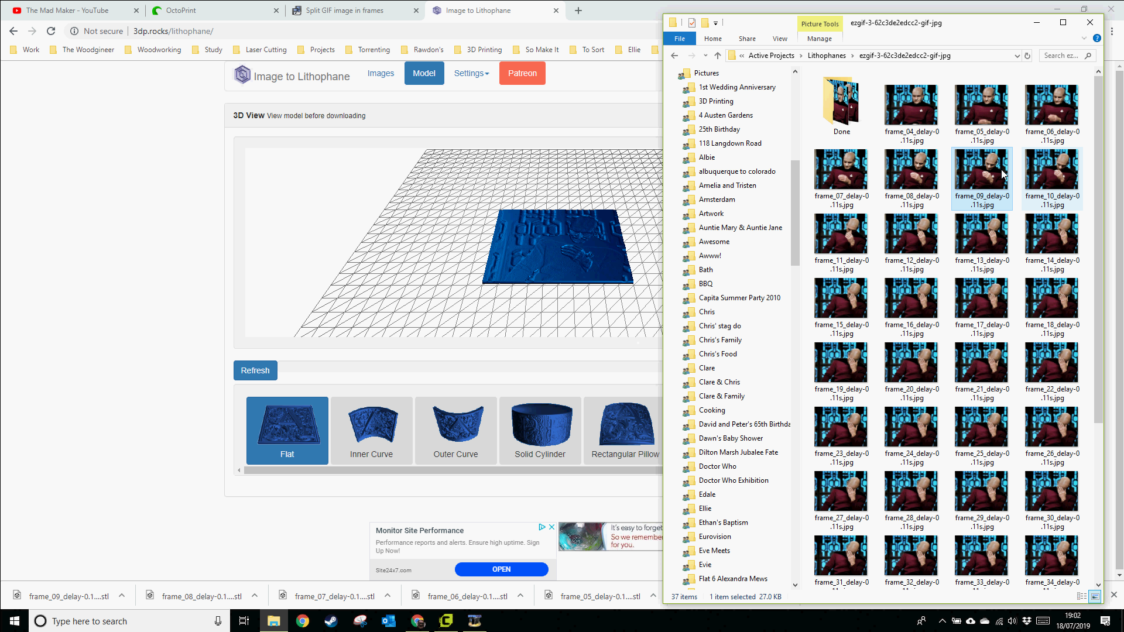This screenshot has width=1124, height=632.
Task: Toggle the Settings dropdown menu
Action: 471,73
